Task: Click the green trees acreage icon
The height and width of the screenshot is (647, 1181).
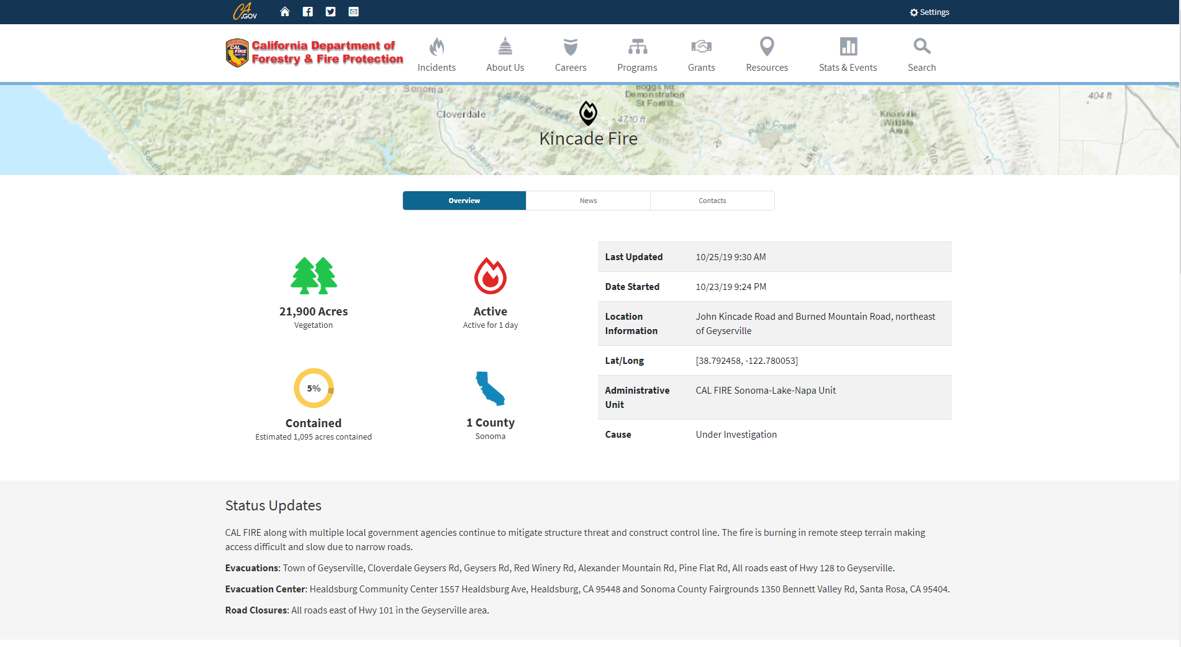Action: coord(314,276)
